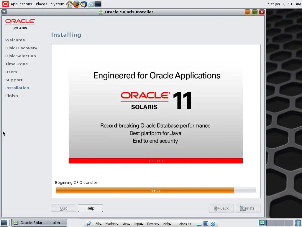Open the VirtualBox Devices menu
The height and width of the screenshot is (227, 302).
tap(153, 224)
